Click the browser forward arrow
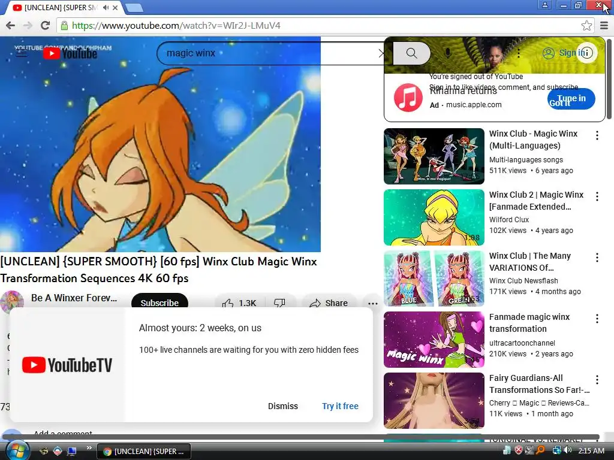Screen dimensions: 614x460 28,26
